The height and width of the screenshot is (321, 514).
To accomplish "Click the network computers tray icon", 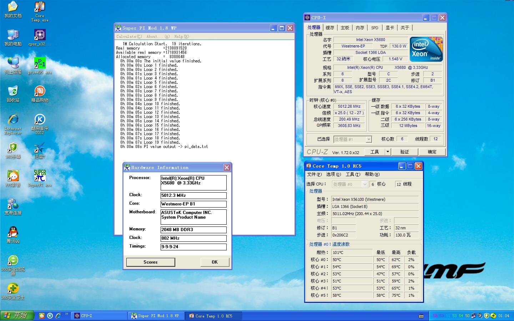I will point(473,316).
